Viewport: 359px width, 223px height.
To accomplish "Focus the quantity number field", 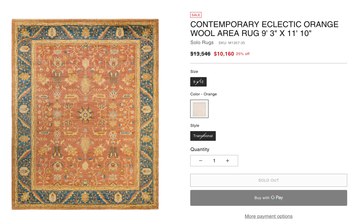I will tap(214, 161).
